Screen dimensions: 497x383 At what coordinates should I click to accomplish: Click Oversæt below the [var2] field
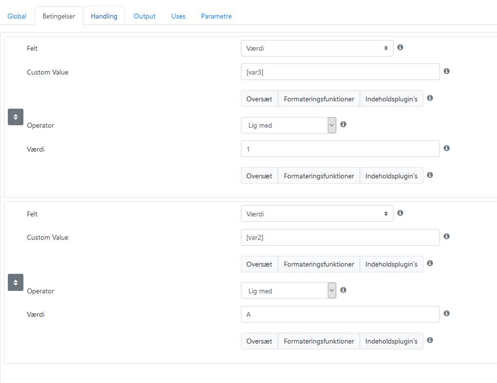(259, 264)
